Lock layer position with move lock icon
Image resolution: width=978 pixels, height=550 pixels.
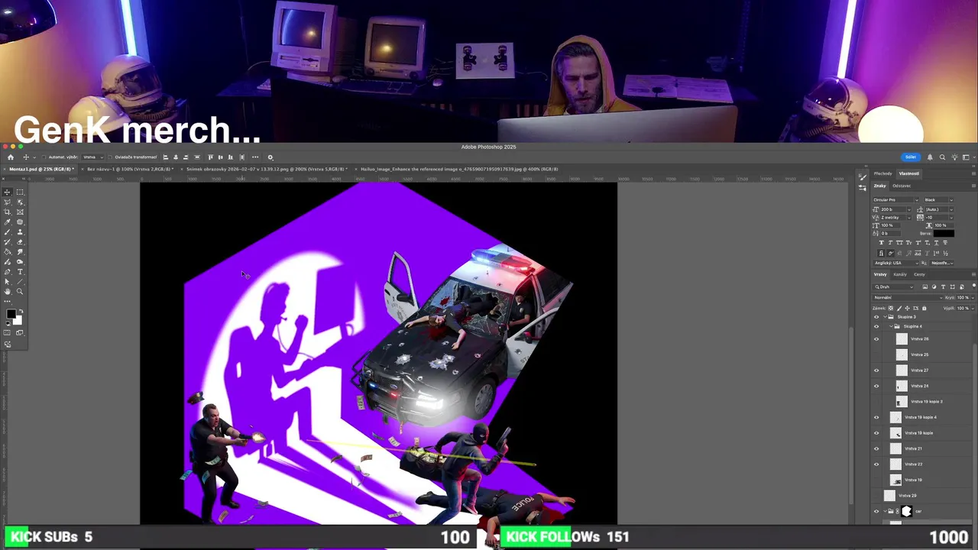(x=907, y=308)
